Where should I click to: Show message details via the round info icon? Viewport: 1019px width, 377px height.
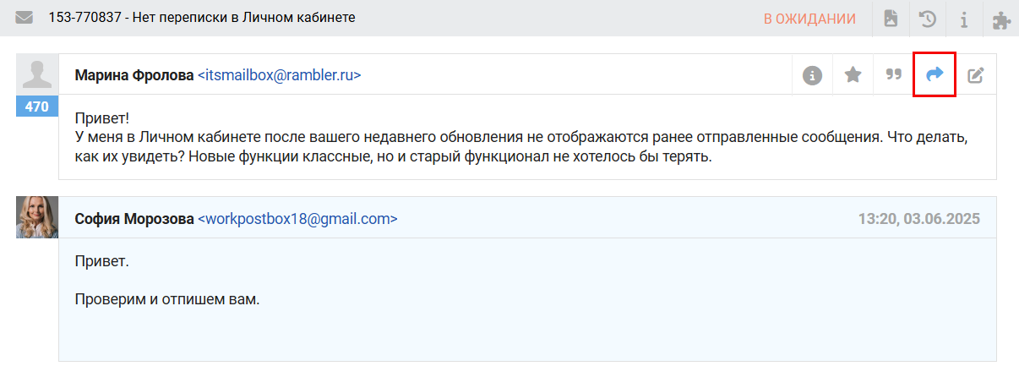pos(812,75)
